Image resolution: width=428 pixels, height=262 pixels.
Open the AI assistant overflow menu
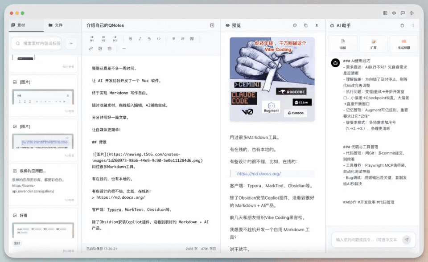tap(413, 25)
